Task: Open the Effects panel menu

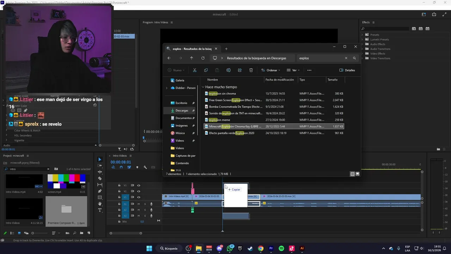Action: (x=373, y=23)
